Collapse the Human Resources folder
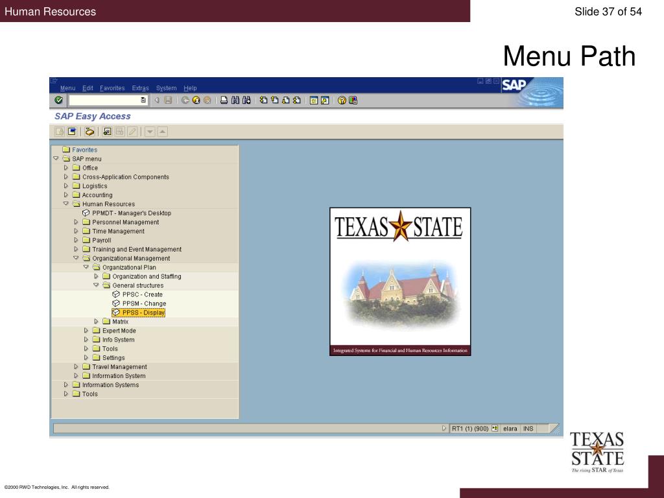This screenshot has width=664, height=498. 65,204
